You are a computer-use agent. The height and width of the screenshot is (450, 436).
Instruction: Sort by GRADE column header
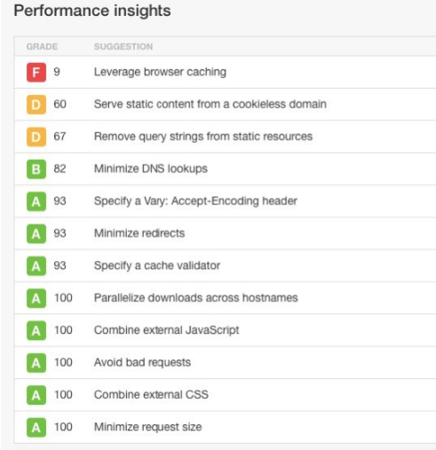[x=42, y=46]
